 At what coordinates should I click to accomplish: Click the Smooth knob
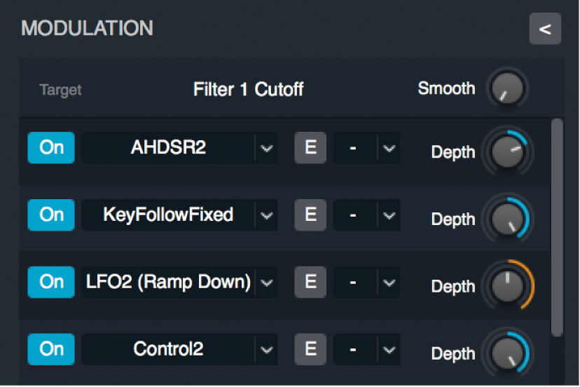tap(507, 89)
